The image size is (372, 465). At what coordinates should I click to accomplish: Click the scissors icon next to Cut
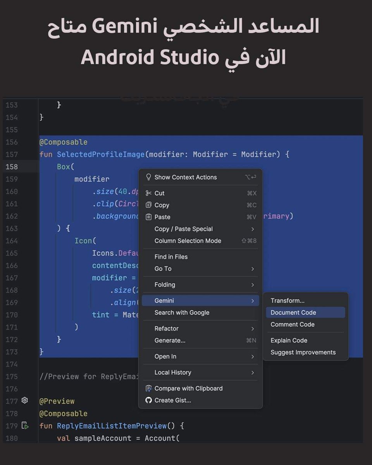148,193
